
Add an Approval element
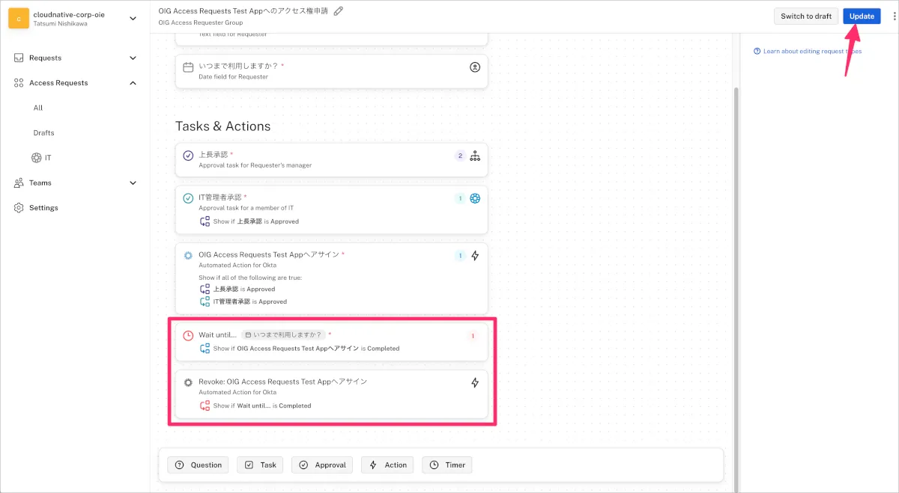323,465
